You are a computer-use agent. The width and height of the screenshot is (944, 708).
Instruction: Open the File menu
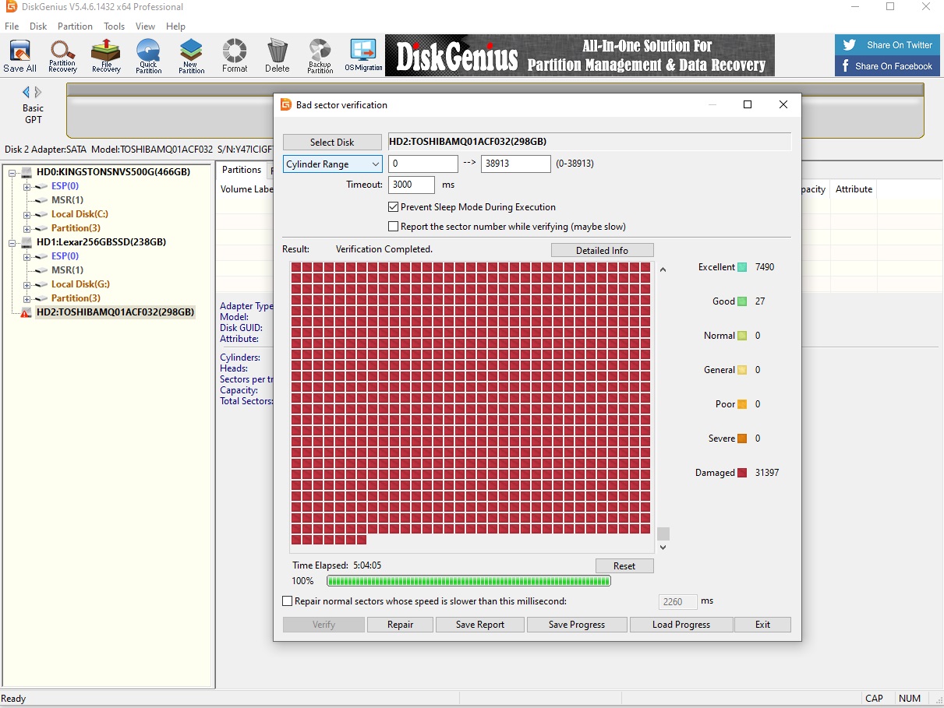[x=12, y=26]
